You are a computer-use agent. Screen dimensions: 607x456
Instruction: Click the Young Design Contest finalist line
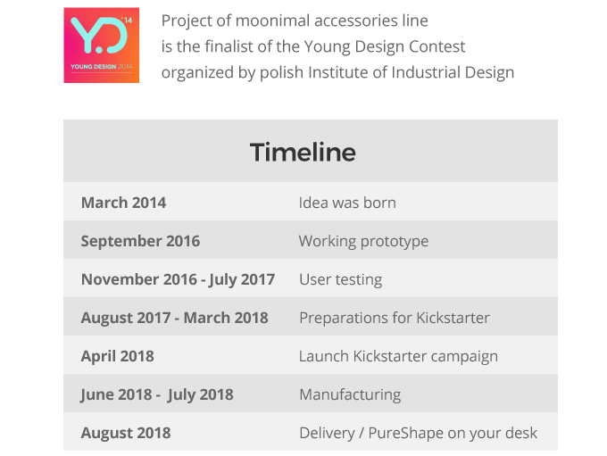(x=313, y=46)
